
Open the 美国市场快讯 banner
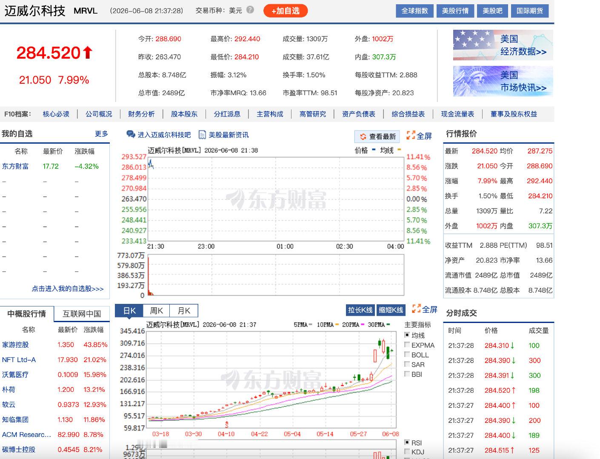503,81
